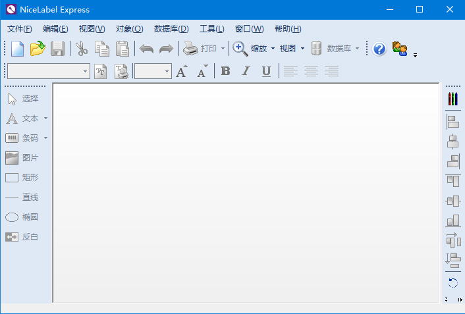Open the 帮助(H) menu
465x314 pixels.
288,29
